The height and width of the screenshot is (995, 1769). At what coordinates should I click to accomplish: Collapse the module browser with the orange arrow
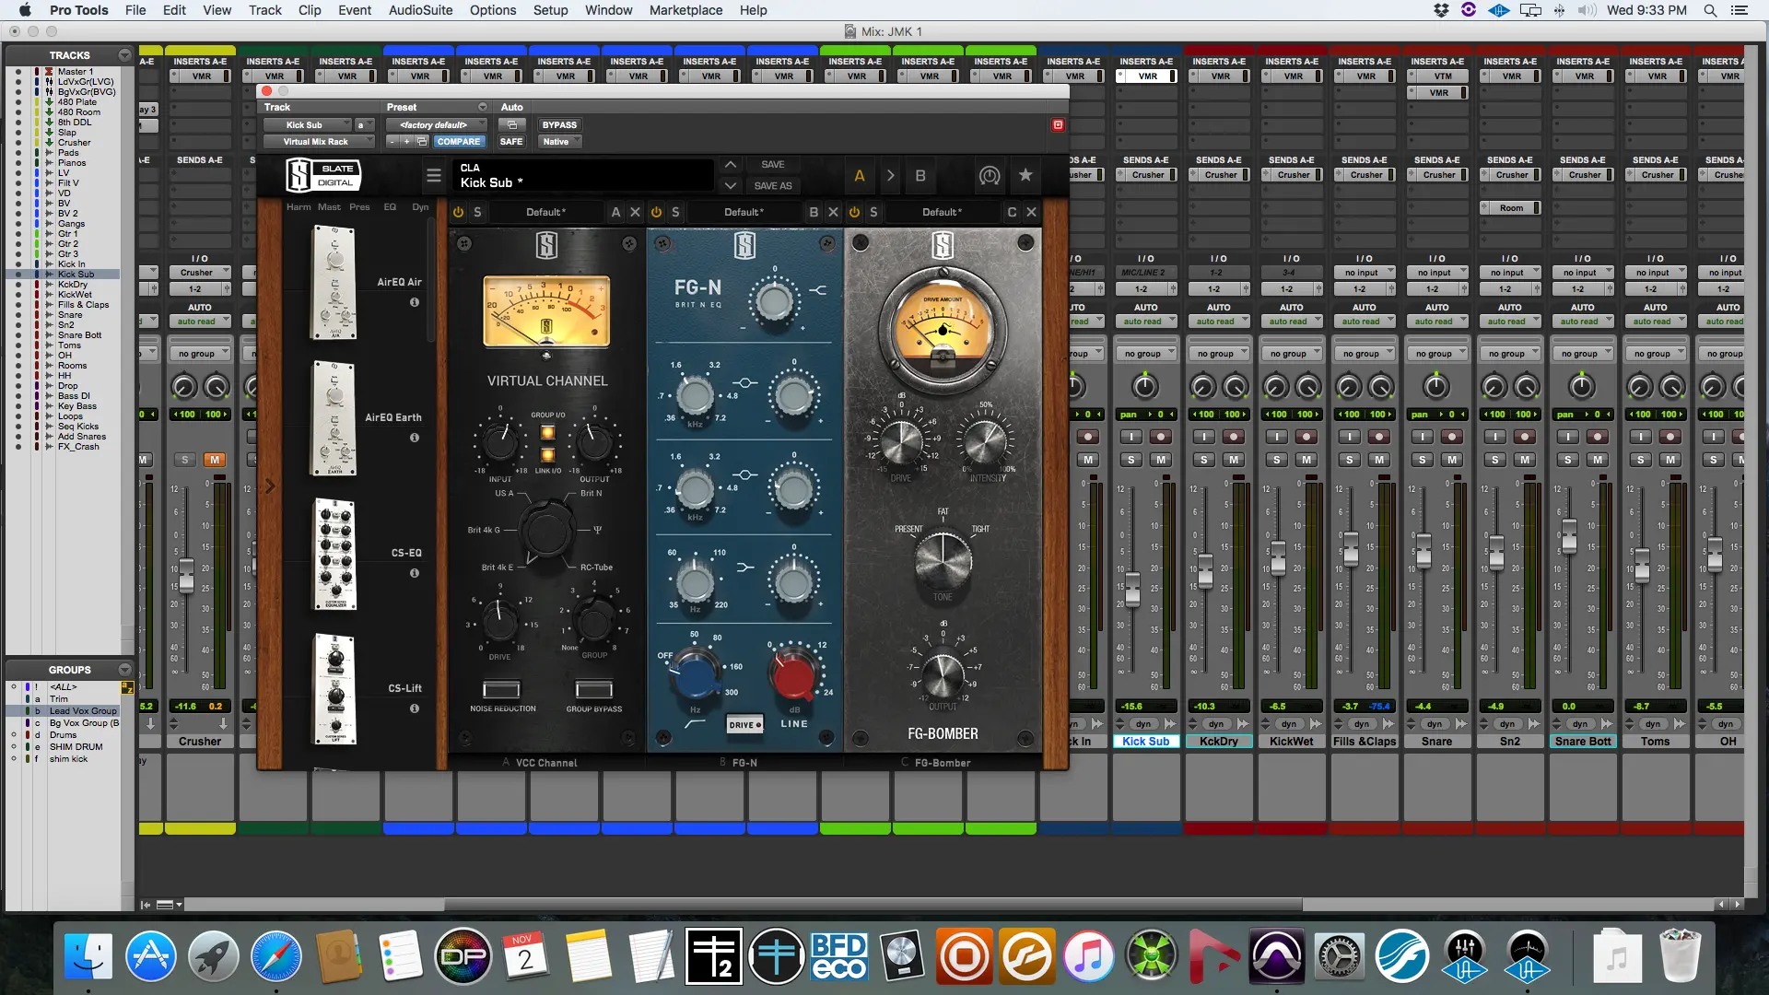[x=270, y=486]
